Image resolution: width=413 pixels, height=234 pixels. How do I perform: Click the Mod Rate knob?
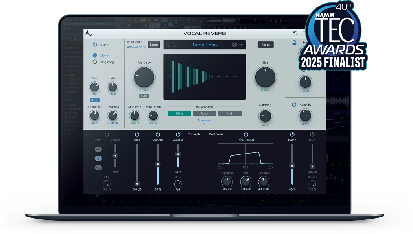coord(135,115)
